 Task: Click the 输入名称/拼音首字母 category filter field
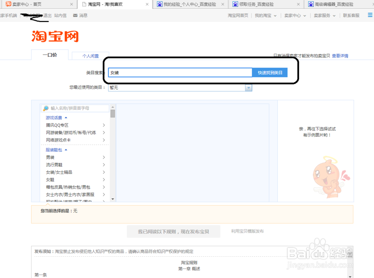tap(75, 108)
